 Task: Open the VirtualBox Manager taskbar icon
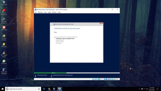pyautogui.click(x=54, y=89)
